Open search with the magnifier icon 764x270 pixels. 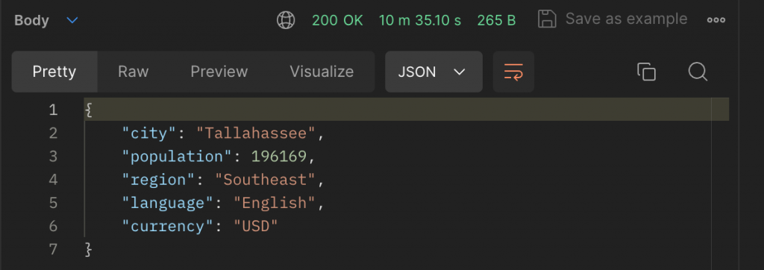698,72
